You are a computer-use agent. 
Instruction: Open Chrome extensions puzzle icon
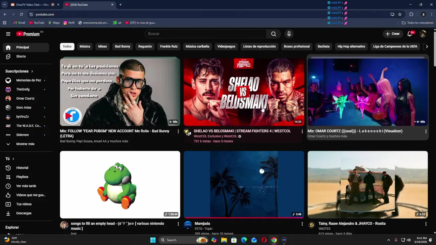(x=411, y=14)
